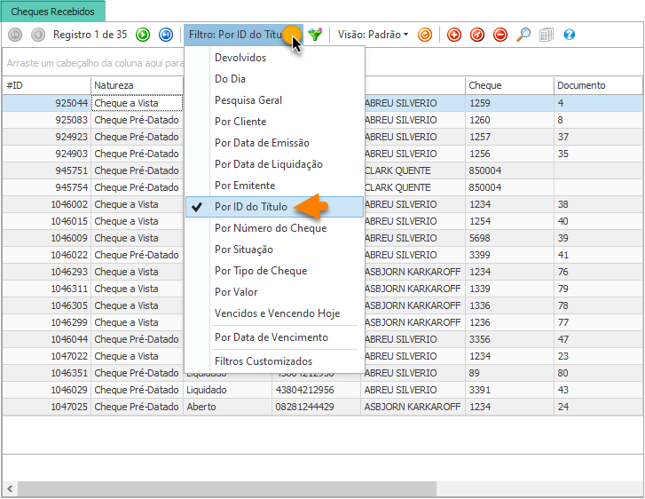
Task: Sort by Natureza column header
Action: (x=137, y=85)
